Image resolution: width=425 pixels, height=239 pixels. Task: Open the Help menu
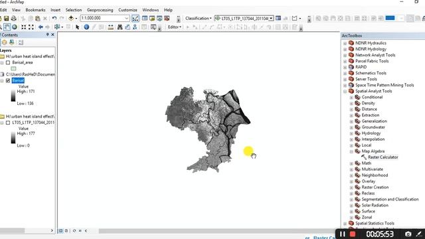coord(168,10)
